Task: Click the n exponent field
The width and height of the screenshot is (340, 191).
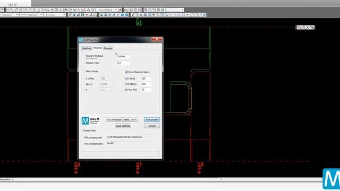Action: tap(107, 90)
